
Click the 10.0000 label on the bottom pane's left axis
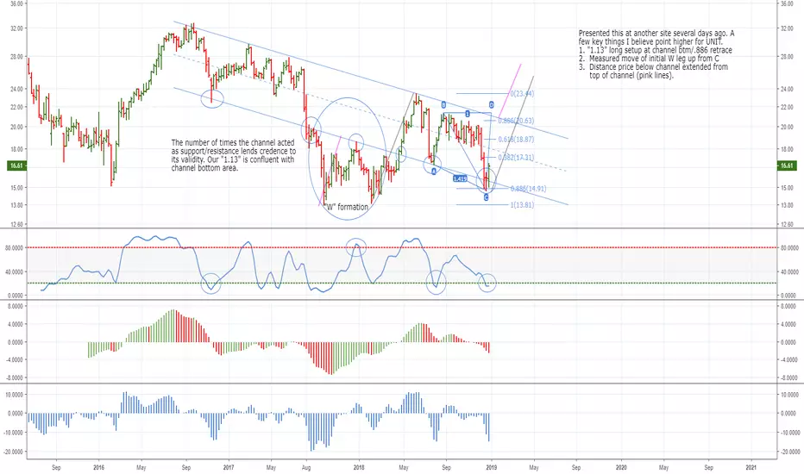coord(15,395)
